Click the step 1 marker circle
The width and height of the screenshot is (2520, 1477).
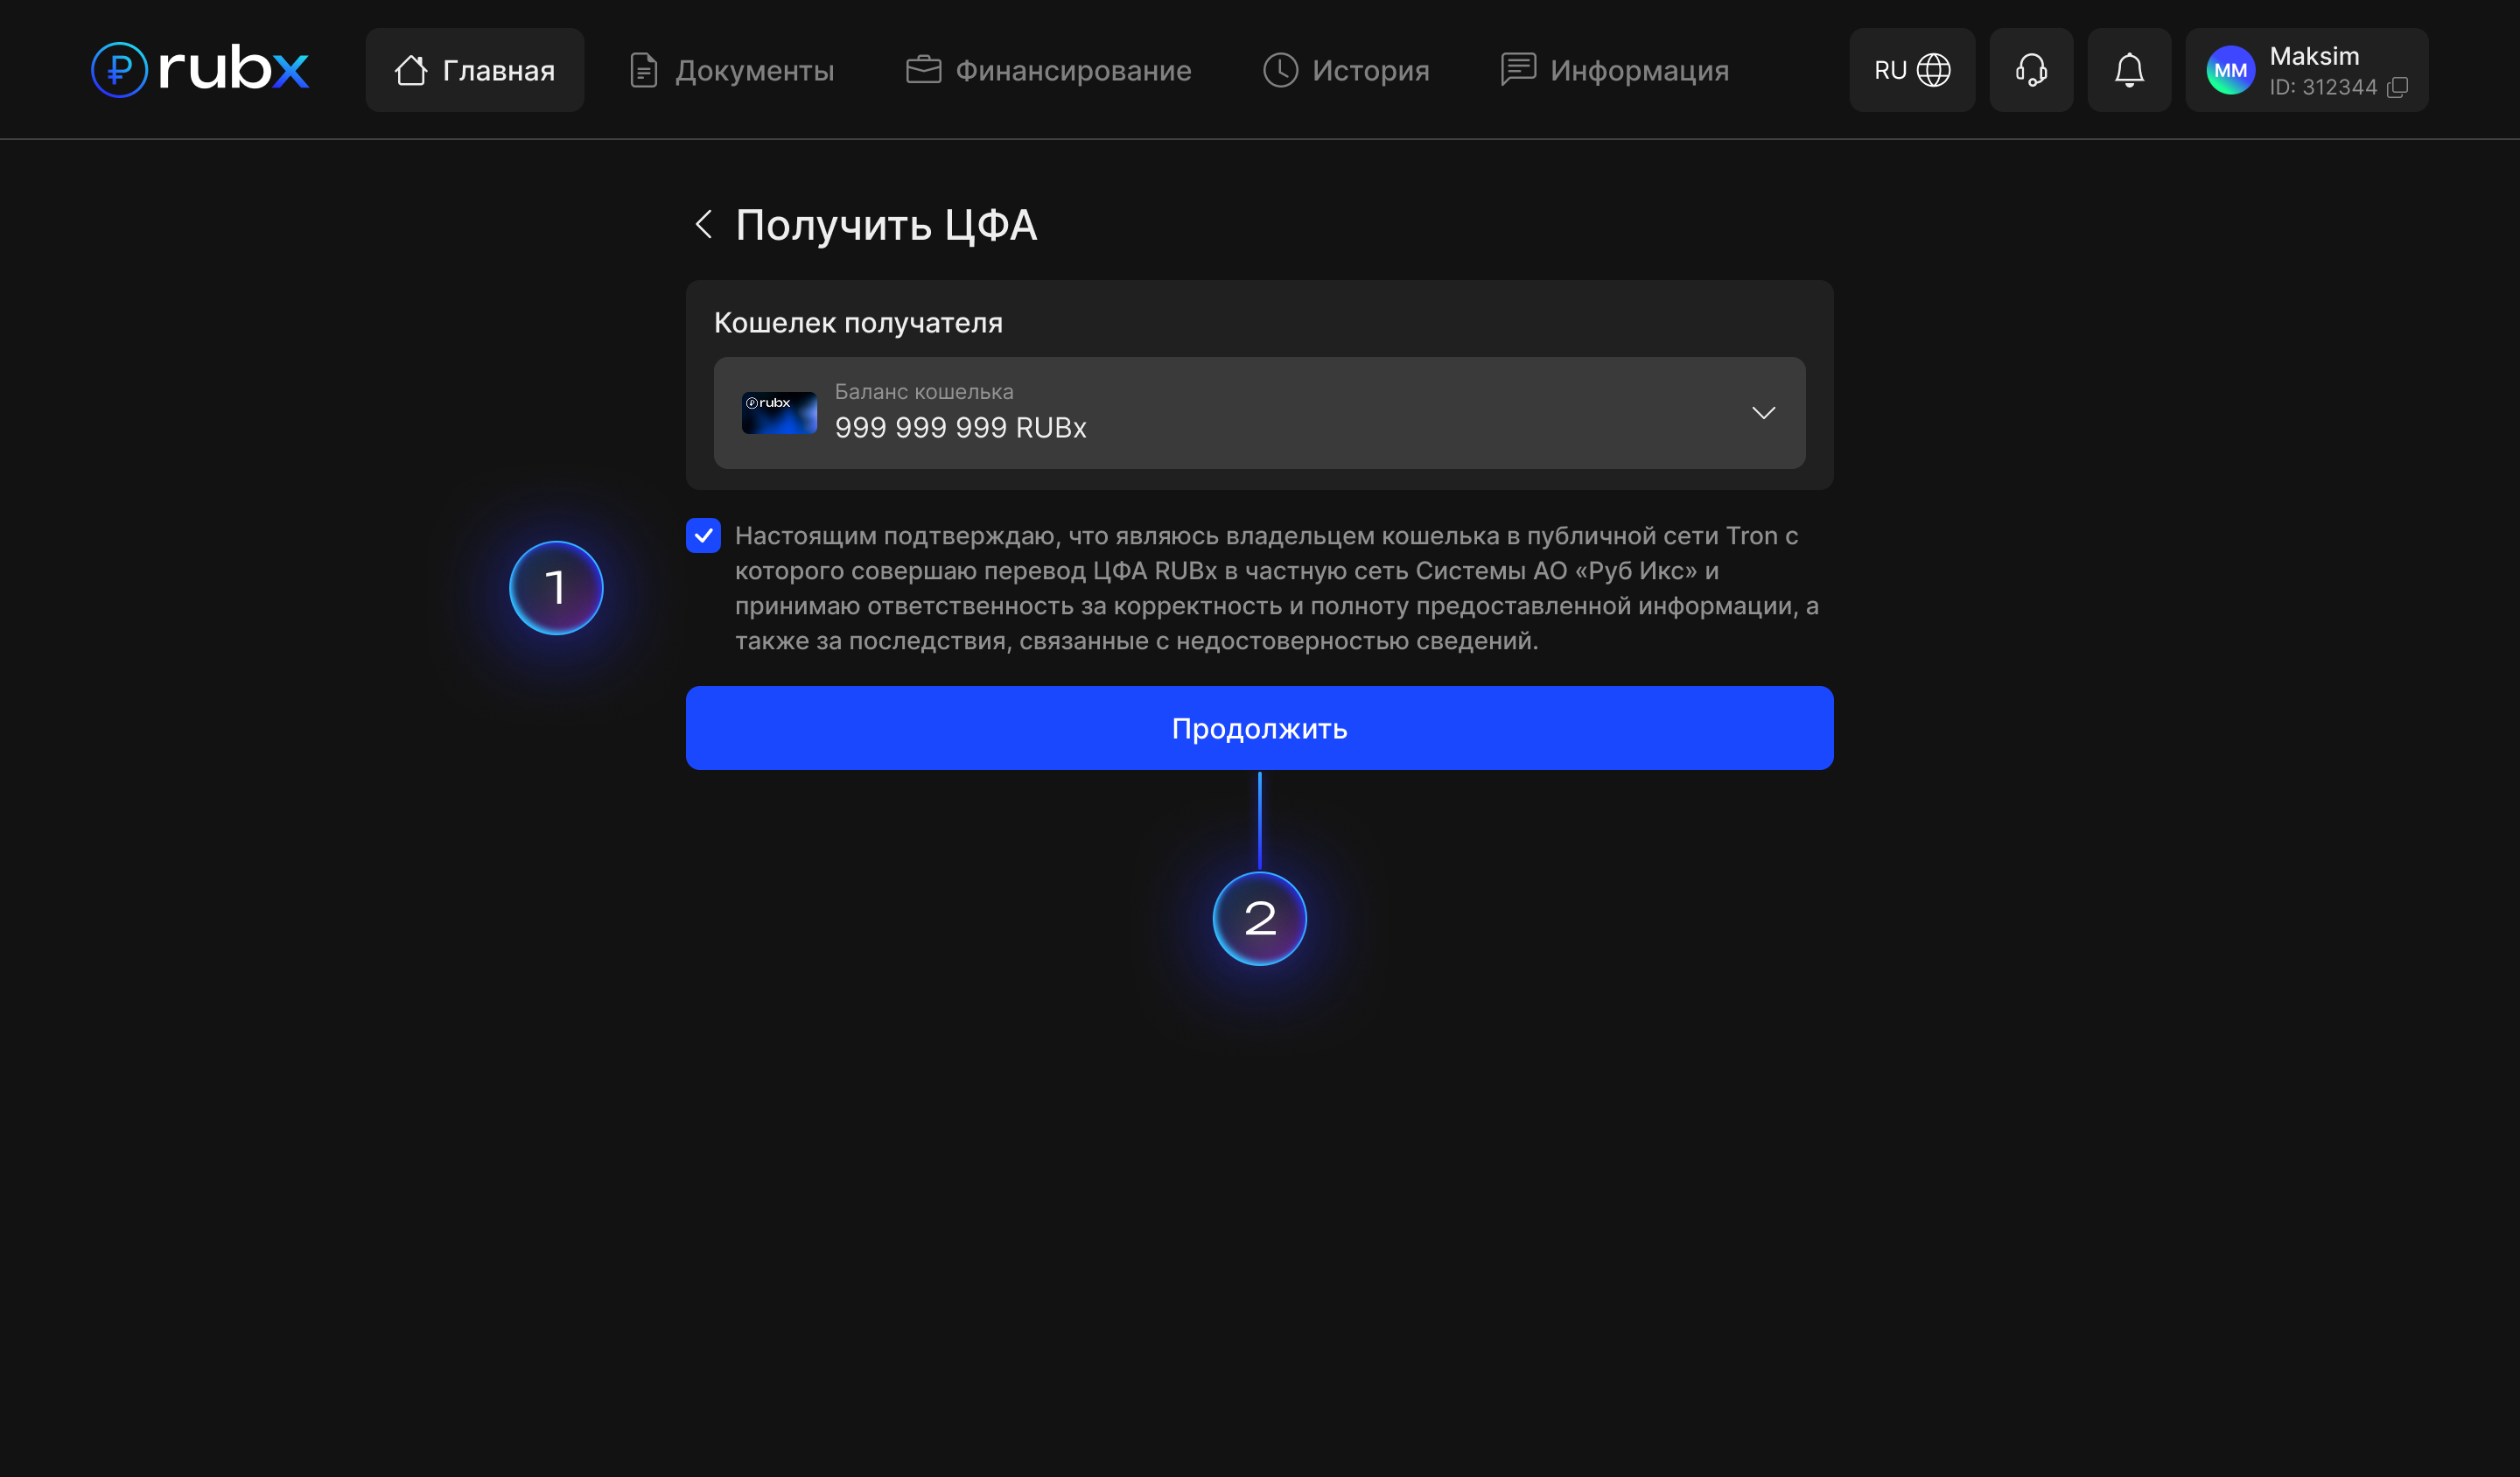tap(556, 588)
